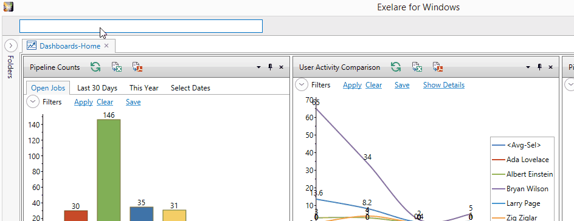Click the User Activity Comparison panel title
574x221 pixels.
[340, 67]
